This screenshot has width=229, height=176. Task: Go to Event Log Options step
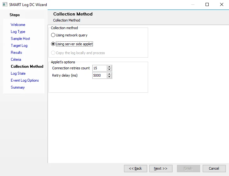coord(25,80)
